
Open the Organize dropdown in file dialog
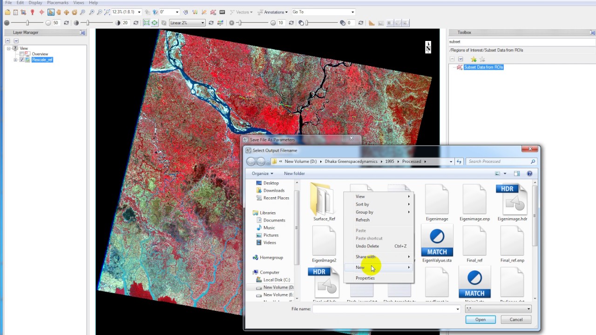(262, 174)
